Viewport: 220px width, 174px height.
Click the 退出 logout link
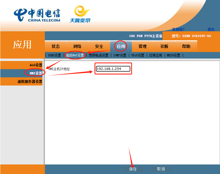pyautogui.click(x=211, y=29)
